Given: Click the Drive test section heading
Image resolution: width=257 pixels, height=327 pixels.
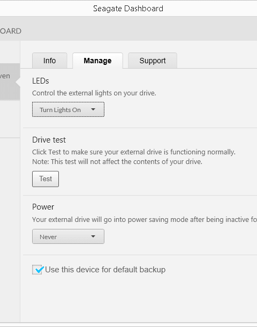Looking at the screenshot, I should click(49, 140).
